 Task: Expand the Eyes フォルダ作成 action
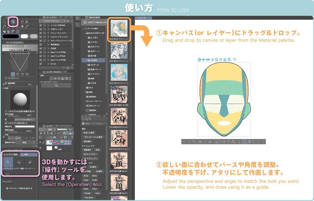coord(48,60)
